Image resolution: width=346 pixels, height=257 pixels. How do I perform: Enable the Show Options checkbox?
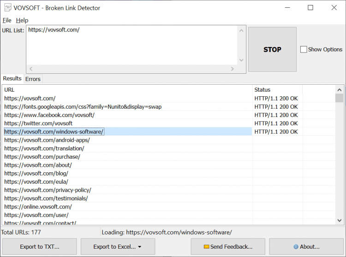(304, 49)
